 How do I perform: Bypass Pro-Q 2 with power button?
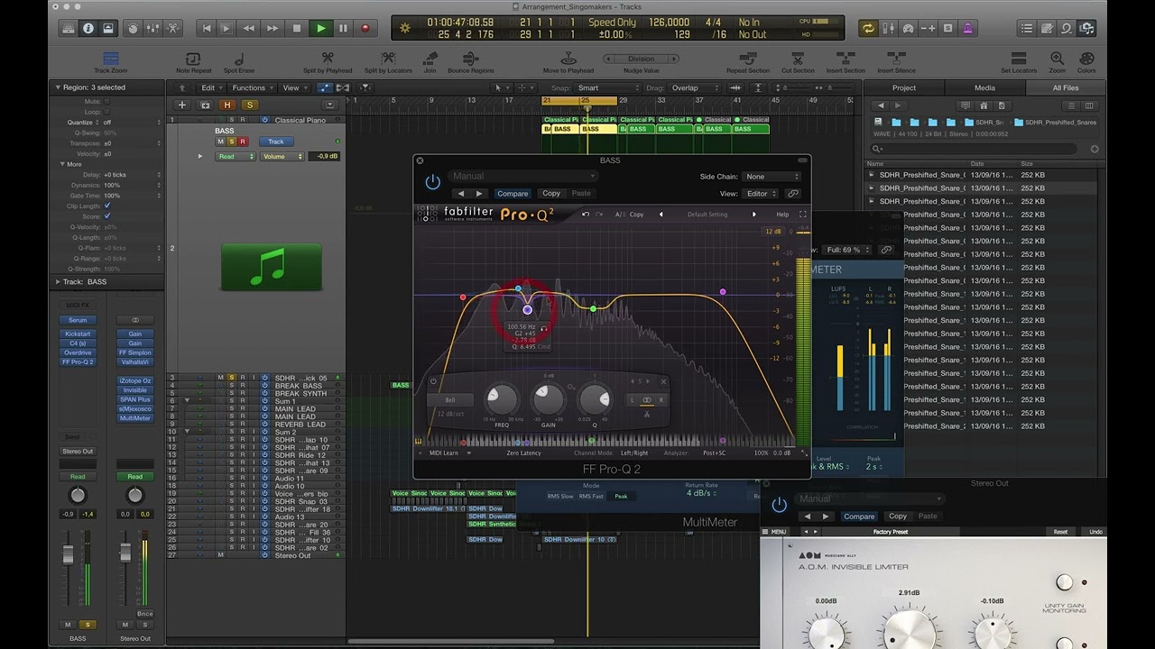click(433, 182)
